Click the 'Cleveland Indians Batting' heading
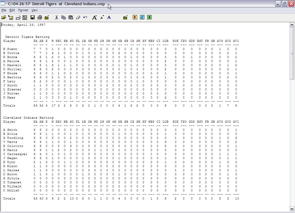Viewport: 295px width, 213px height. (28, 118)
